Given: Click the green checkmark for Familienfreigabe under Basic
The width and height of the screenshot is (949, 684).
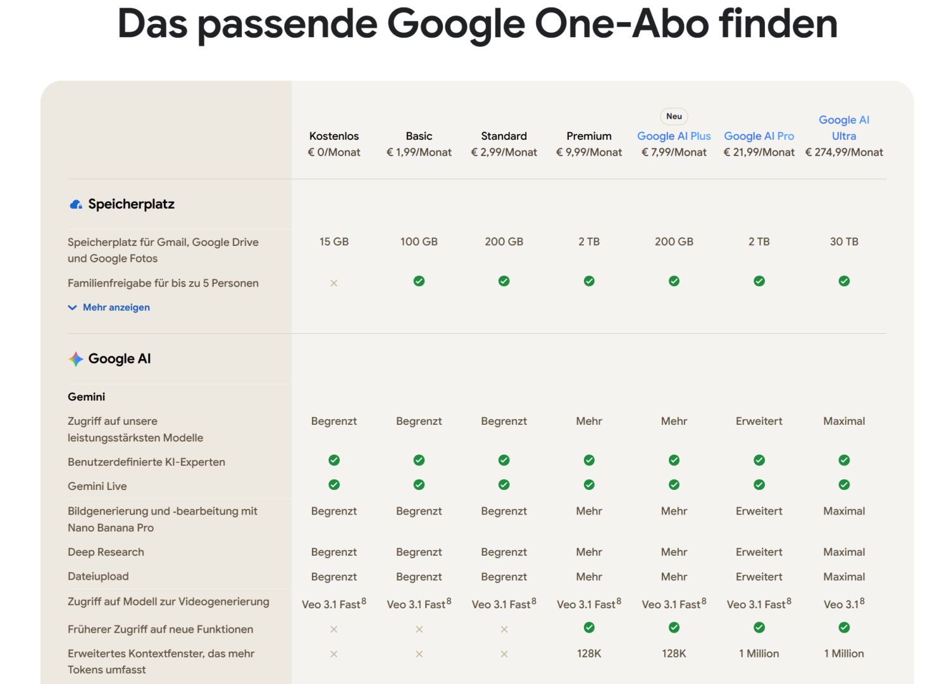Looking at the screenshot, I should point(419,281).
